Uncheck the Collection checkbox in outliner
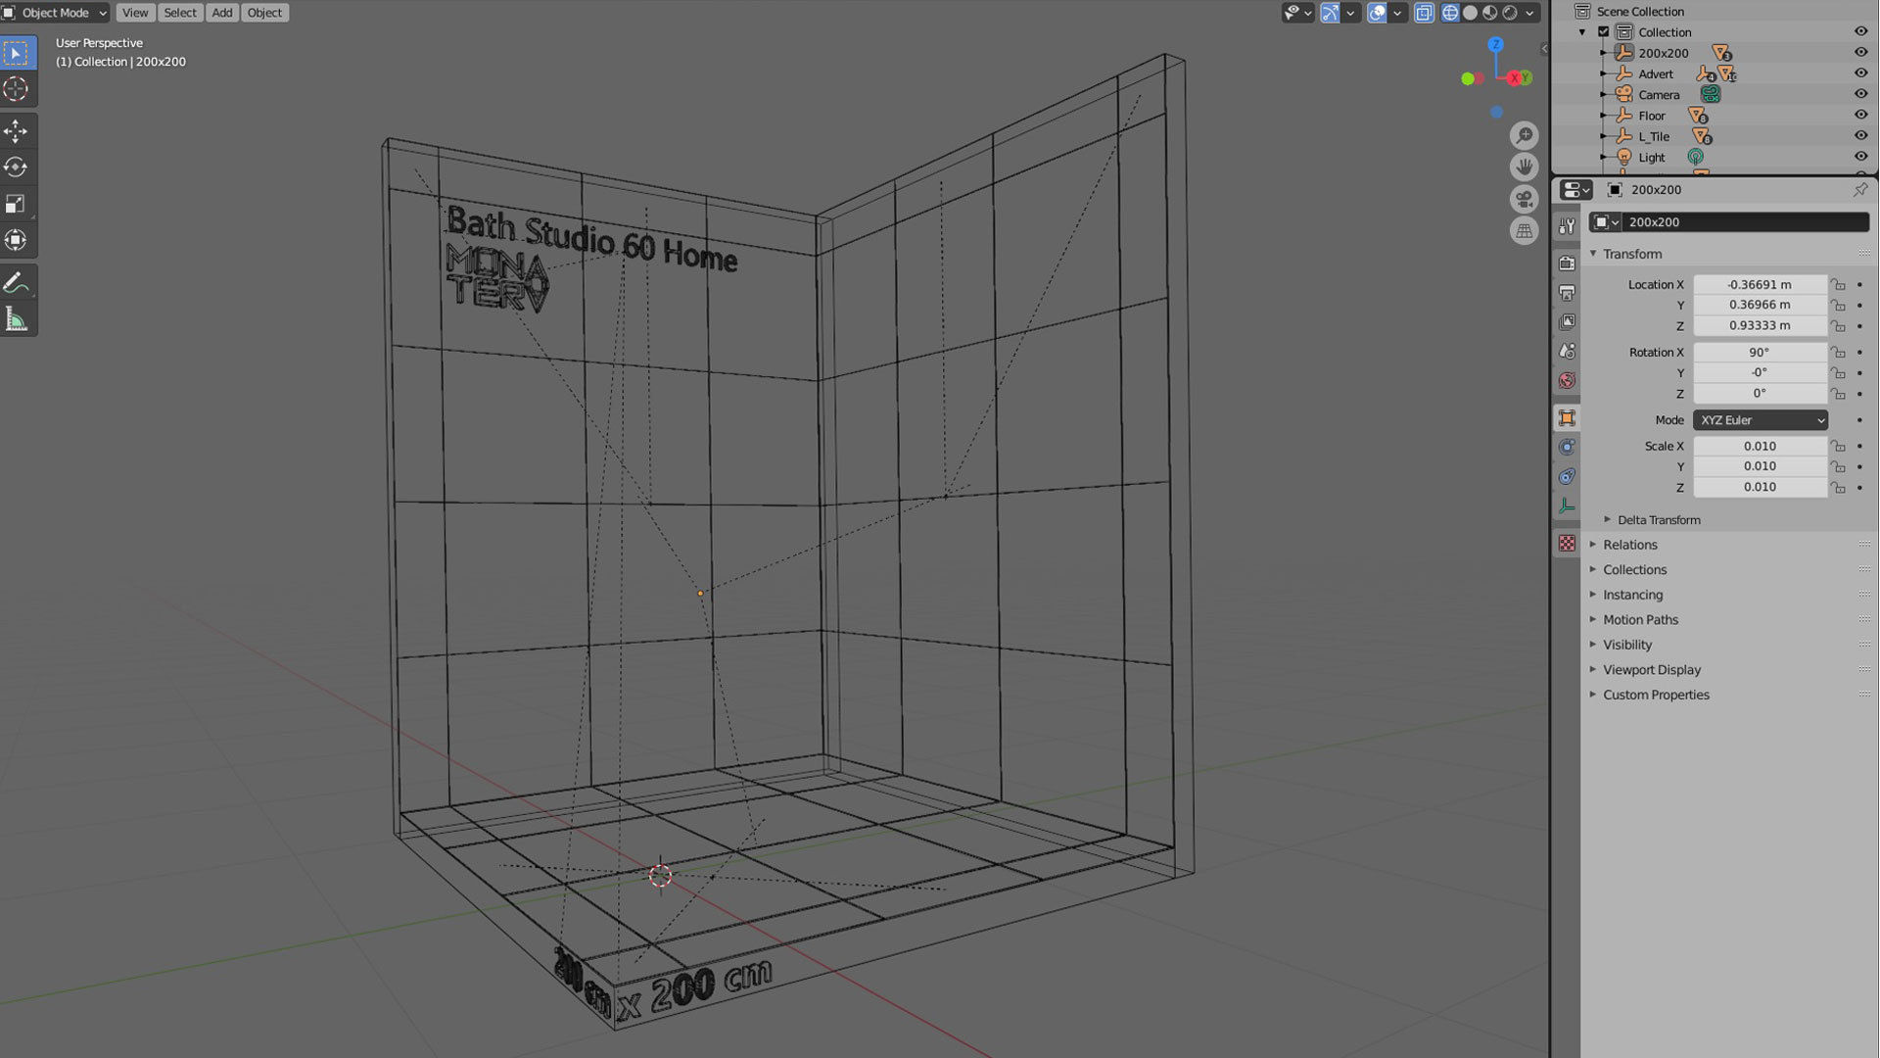Screen dimensions: 1880x1058 [1604, 32]
